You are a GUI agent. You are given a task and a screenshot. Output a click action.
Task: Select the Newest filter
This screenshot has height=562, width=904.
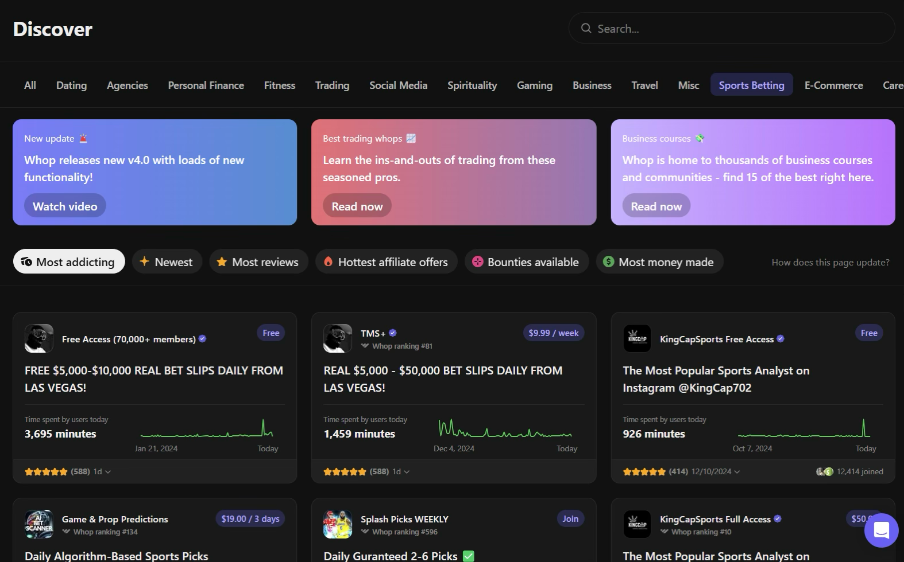coord(167,262)
